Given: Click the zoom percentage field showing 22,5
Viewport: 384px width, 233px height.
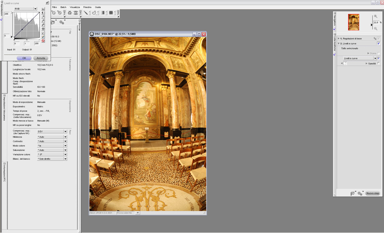Looking at the screenshot, I should (376, 22).
